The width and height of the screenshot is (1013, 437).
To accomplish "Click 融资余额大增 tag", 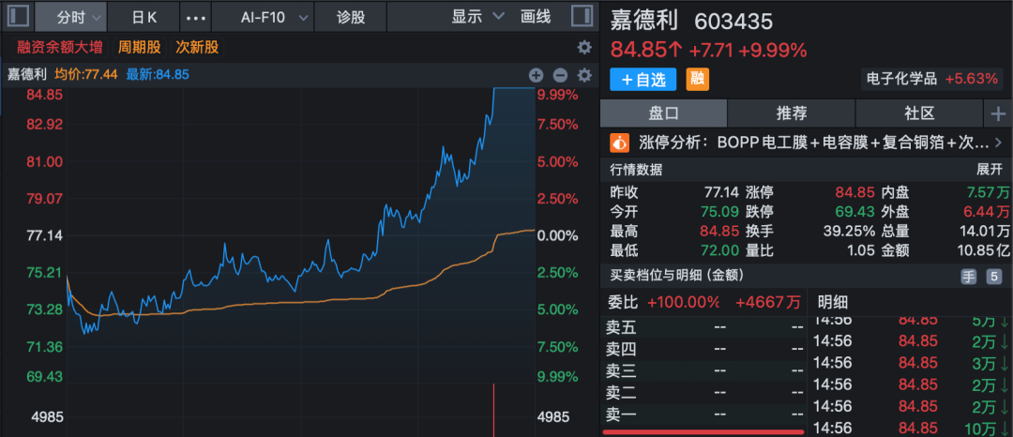I will 60,47.
